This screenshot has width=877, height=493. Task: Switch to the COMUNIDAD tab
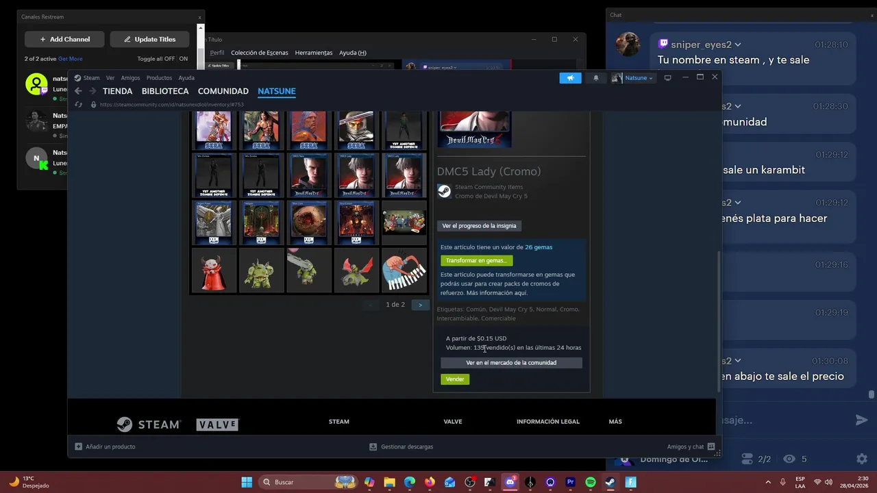[223, 91]
